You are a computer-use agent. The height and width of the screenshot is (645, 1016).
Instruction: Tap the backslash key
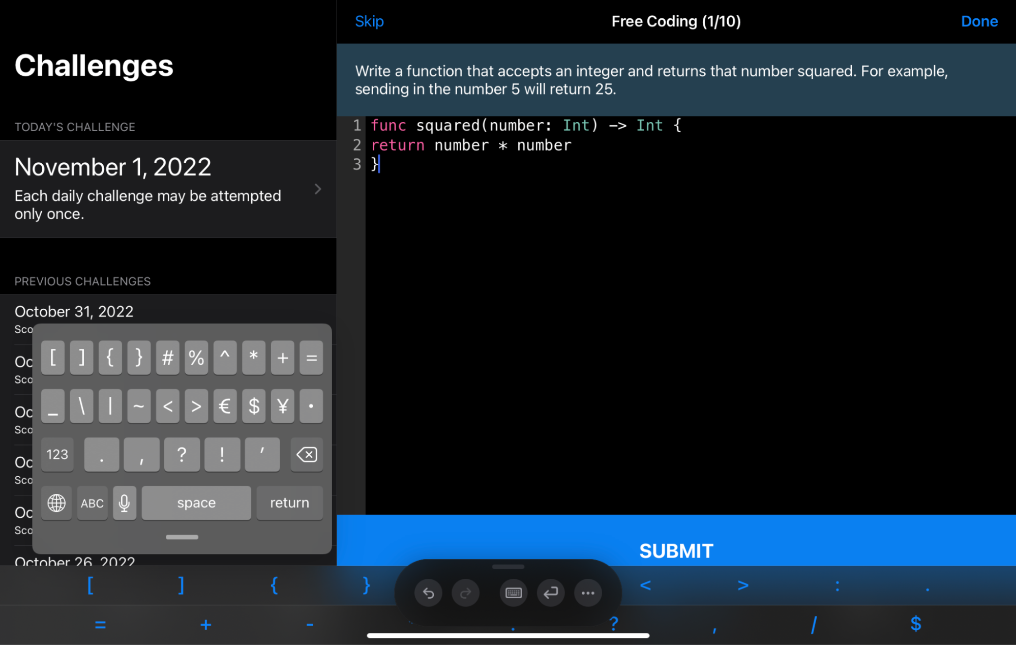pyautogui.click(x=81, y=406)
